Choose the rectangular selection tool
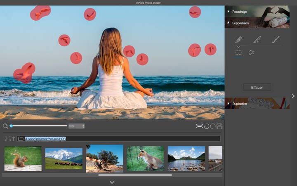This screenshot has height=186, width=297. tap(238, 52)
